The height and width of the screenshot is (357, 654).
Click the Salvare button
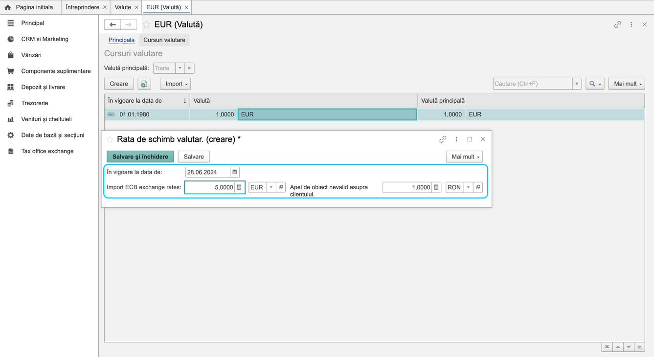coord(194,156)
